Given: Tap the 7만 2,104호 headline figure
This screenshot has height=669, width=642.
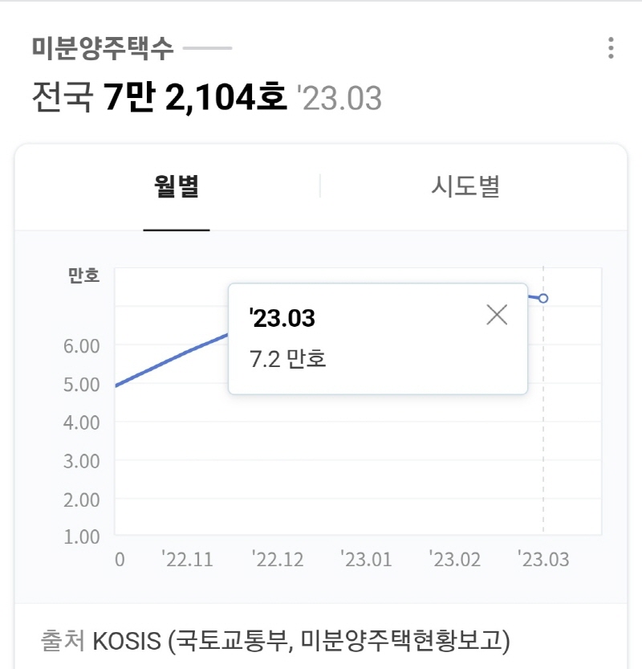Looking at the screenshot, I should pyautogui.click(x=195, y=97).
